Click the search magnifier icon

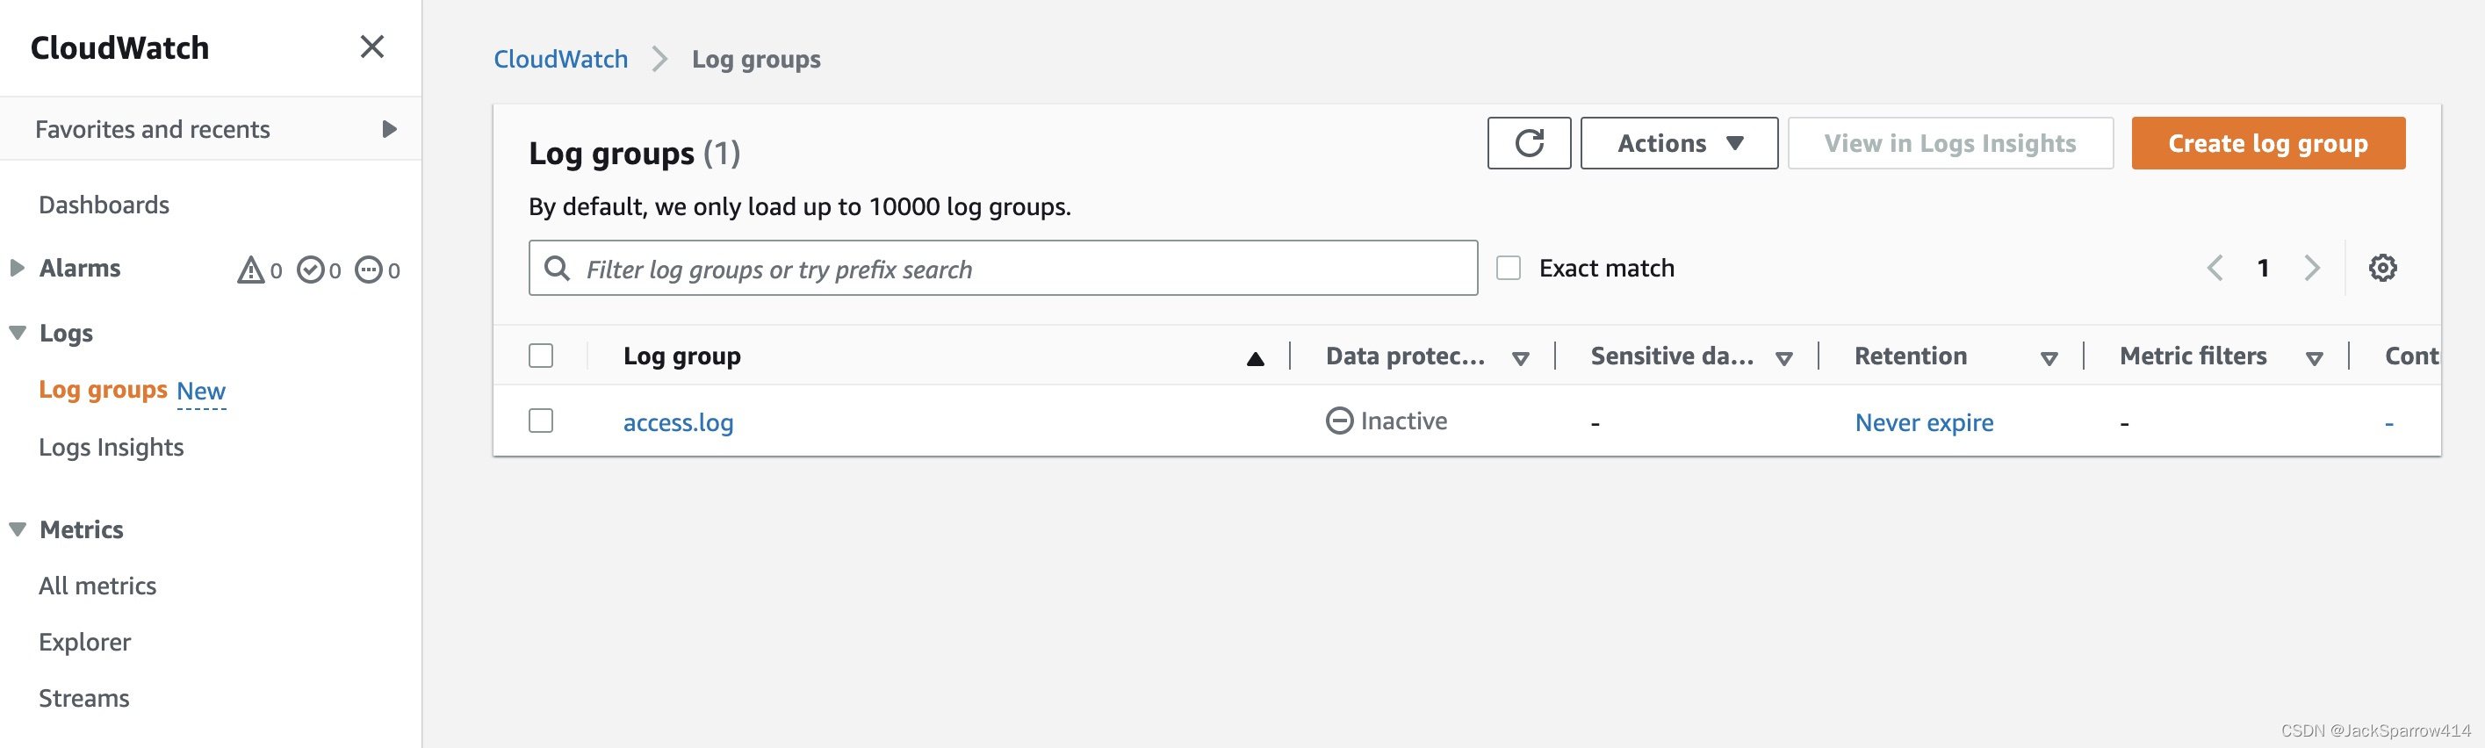[557, 268]
